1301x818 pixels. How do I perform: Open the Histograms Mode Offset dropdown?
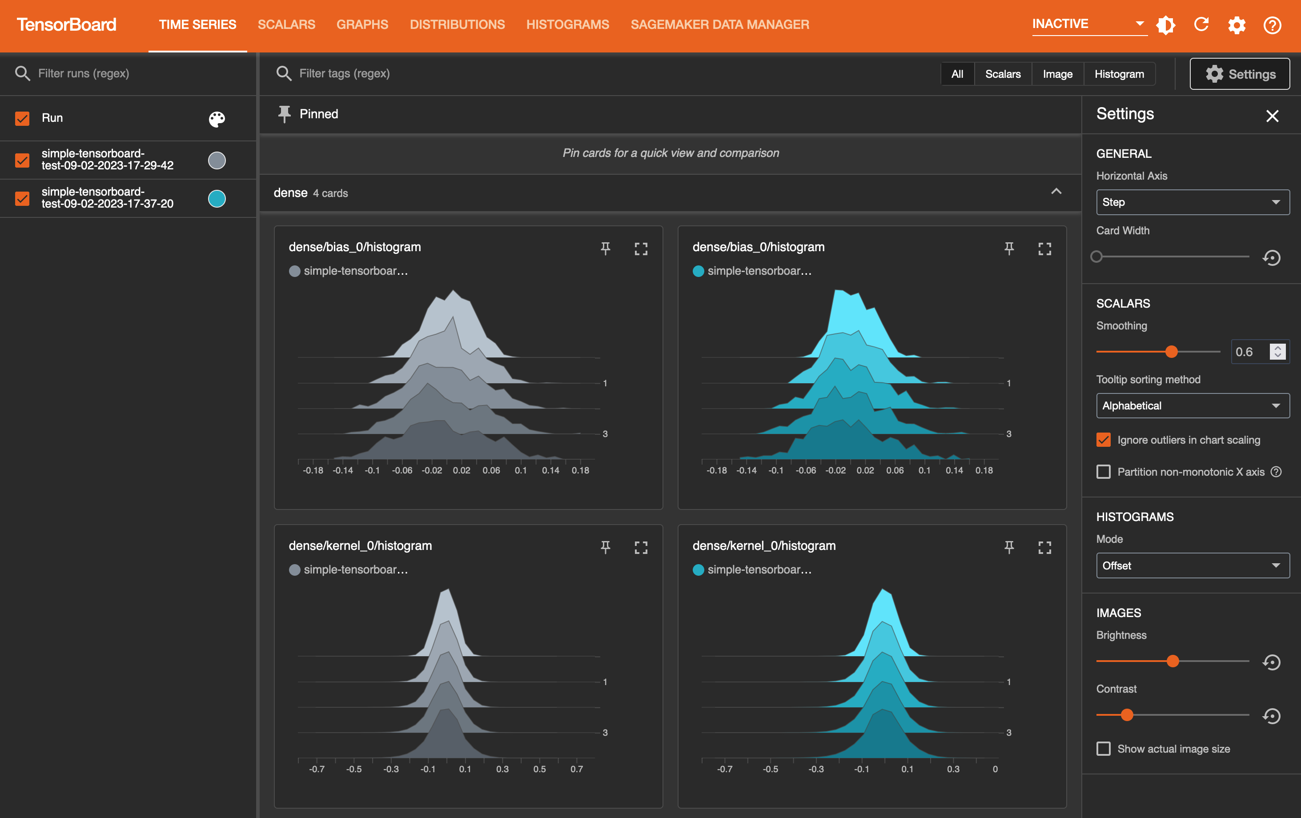click(x=1191, y=565)
